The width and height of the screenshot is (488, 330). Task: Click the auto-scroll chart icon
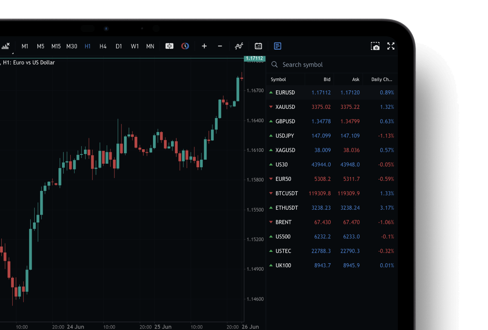click(169, 46)
